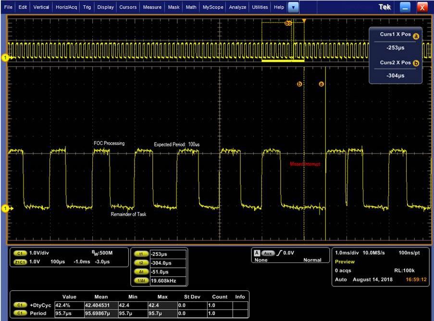Click the BW:500M bandwidth readout
The image size is (434, 321).
(x=102, y=253)
